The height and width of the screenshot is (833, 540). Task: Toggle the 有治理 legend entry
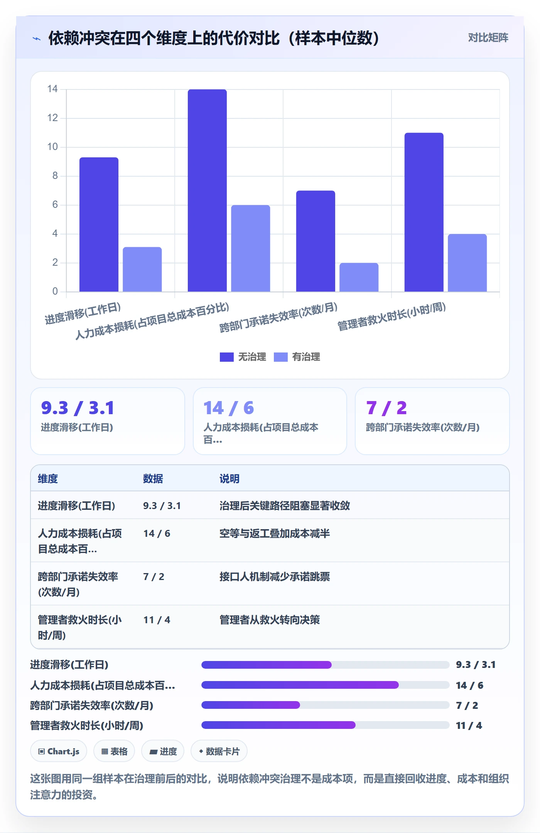(x=297, y=357)
